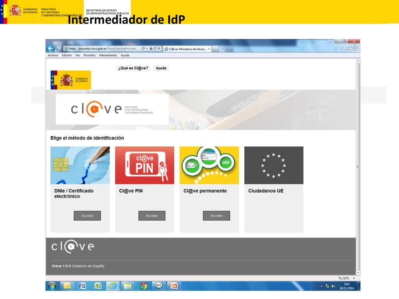Screen dimensions: 399x299
Task: Open favorites star icon
Action: coord(350,49)
